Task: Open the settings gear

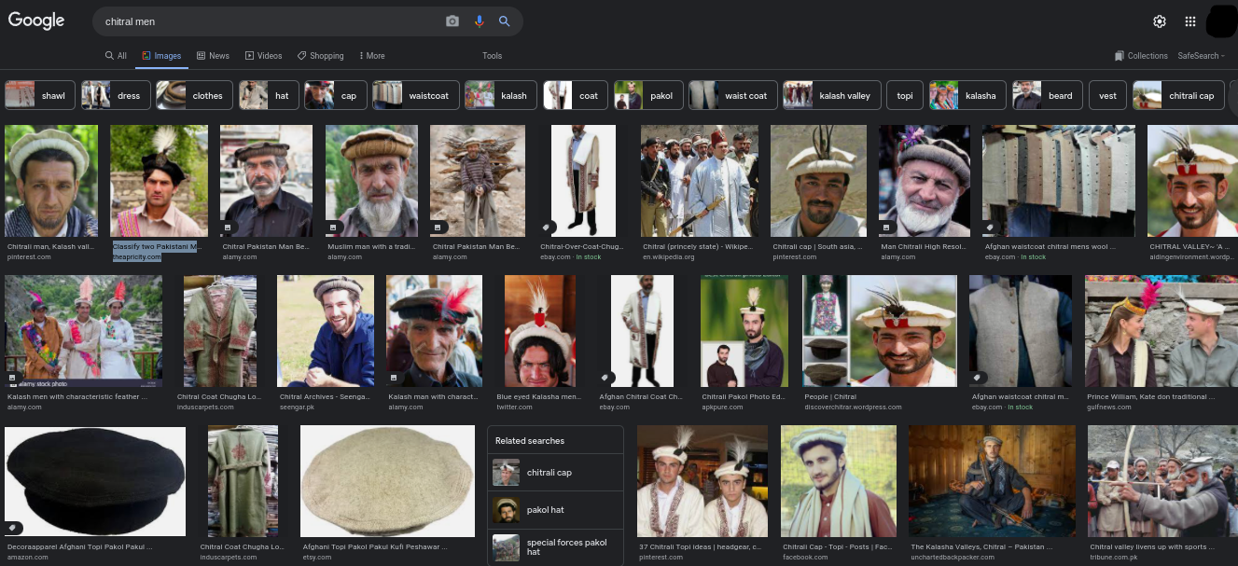Action: point(1160,21)
